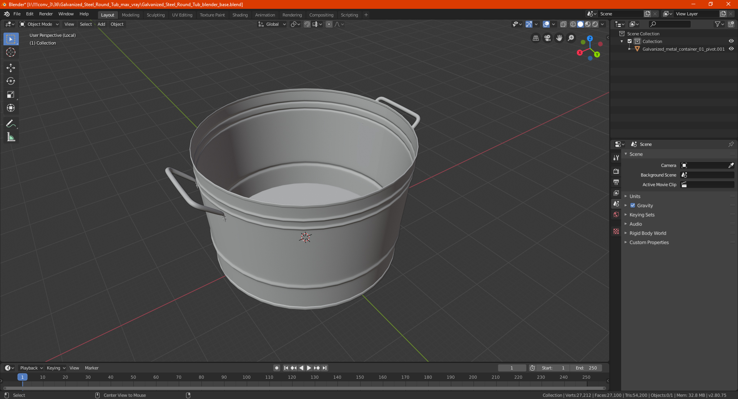Open outliner filter options
Screen dimensions: 738x399
click(x=719, y=24)
